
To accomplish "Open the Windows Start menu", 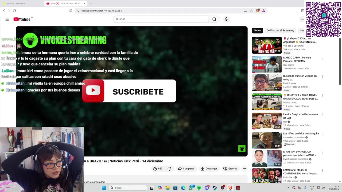I will 104,188.
